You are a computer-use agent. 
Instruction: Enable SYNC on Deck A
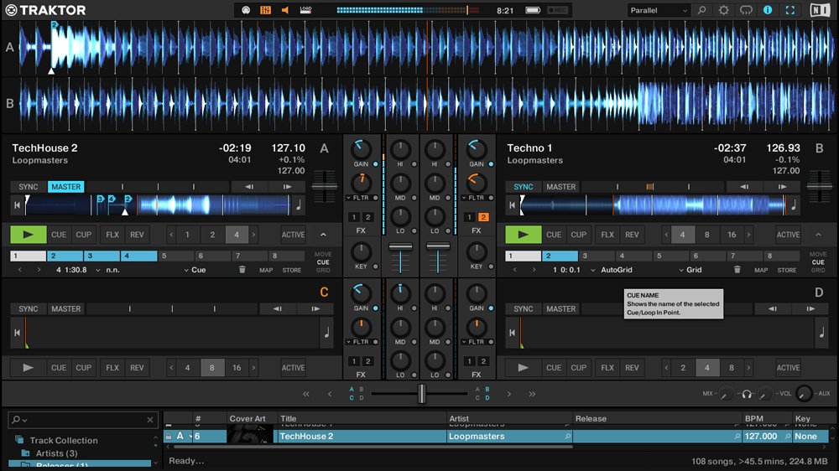tap(29, 187)
